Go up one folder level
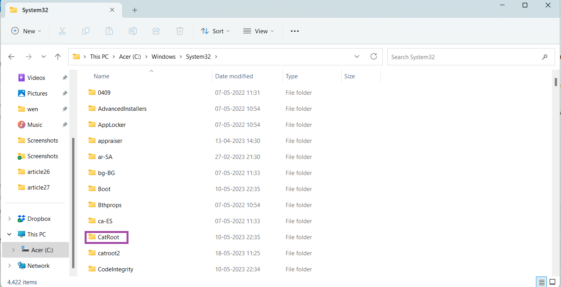Image resolution: width=561 pixels, height=287 pixels. click(58, 57)
